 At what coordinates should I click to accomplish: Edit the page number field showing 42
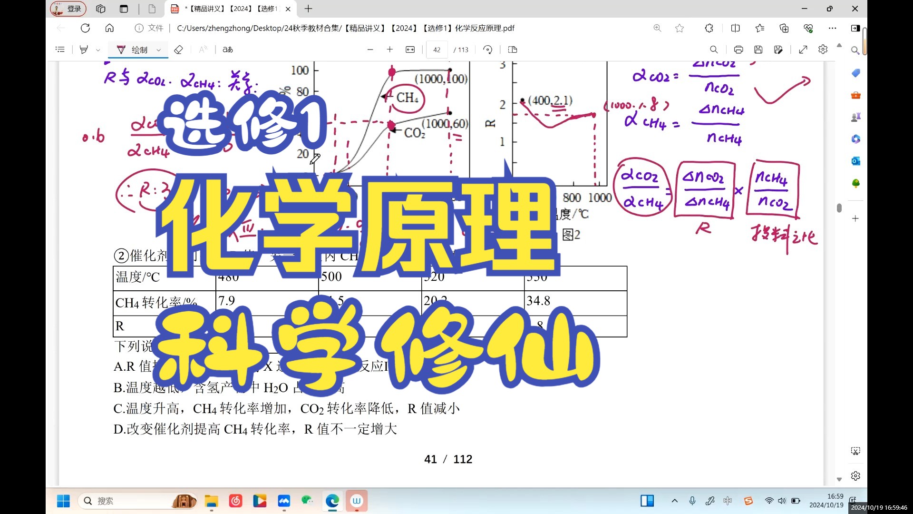[x=437, y=49]
